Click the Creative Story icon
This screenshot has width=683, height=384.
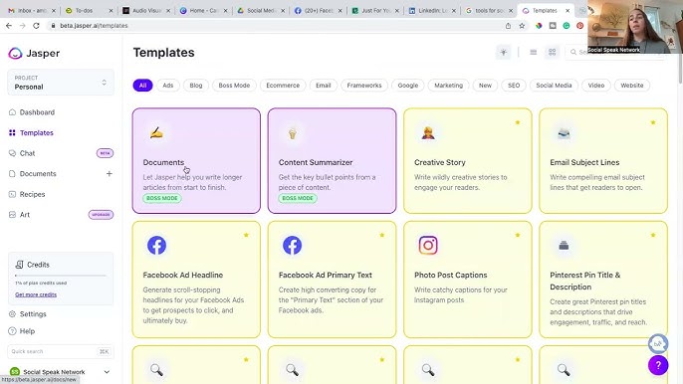click(x=428, y=132)
